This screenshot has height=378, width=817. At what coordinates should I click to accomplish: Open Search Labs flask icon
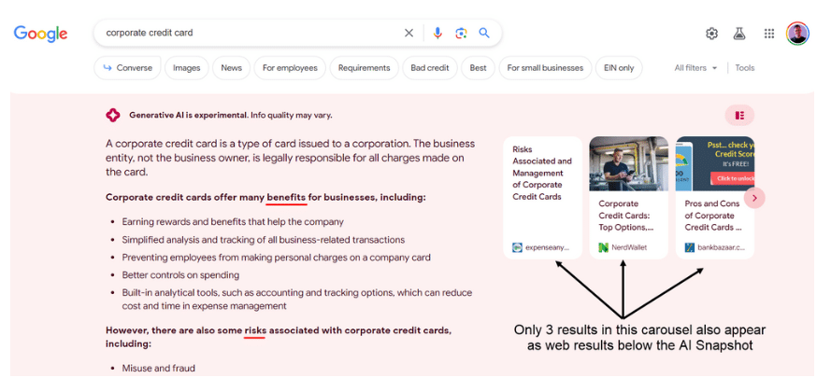click(x=739, y=34)
